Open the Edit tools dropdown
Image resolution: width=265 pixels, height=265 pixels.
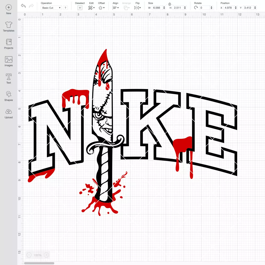click(91, 8)
